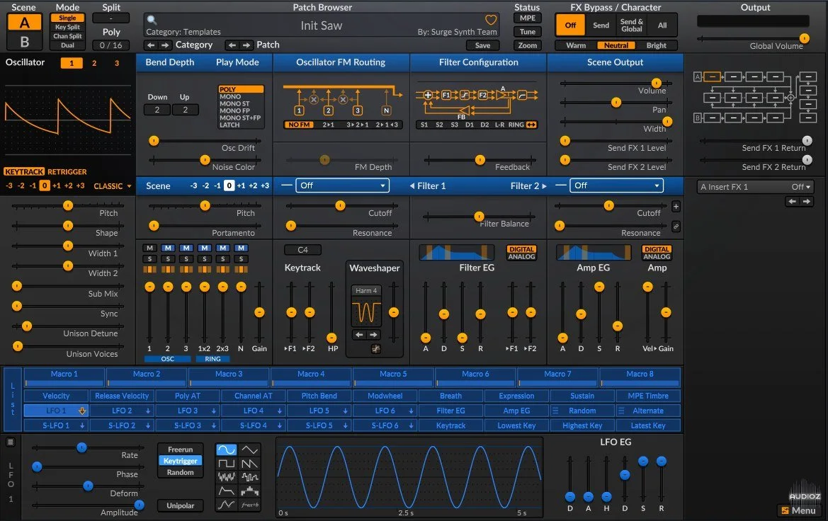Select previous waveshaper type arrow
This screenshot has height=521, width=828.
click(x=359, y=335)
